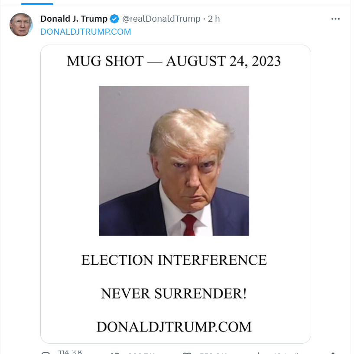Click the share icon below the tweet
The height and width of the screenshot is (354, 354).
click(333, 353)
